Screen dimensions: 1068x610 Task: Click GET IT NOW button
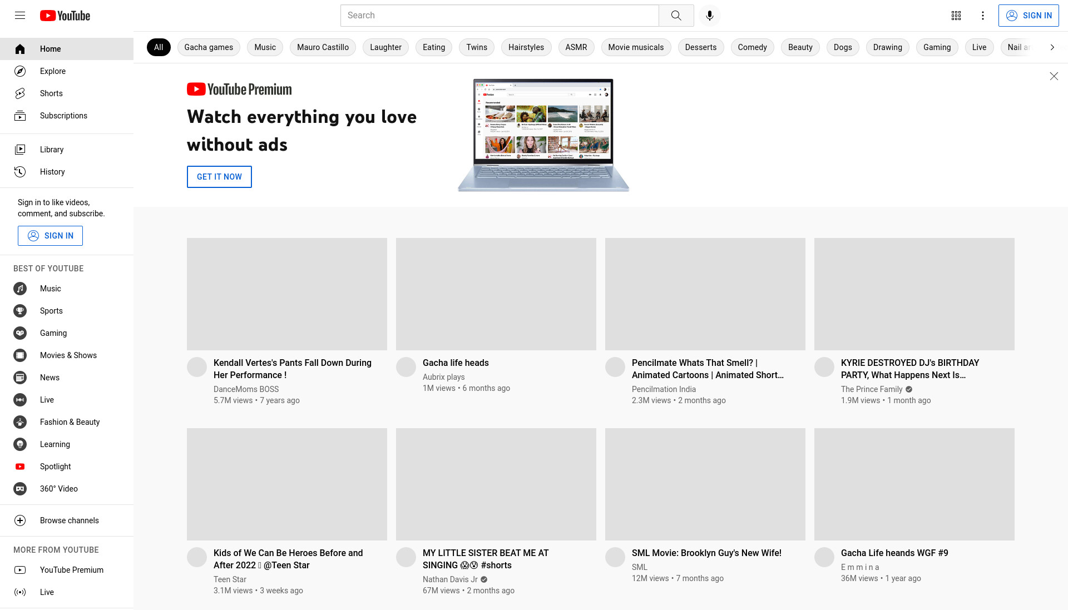(219, 177)
